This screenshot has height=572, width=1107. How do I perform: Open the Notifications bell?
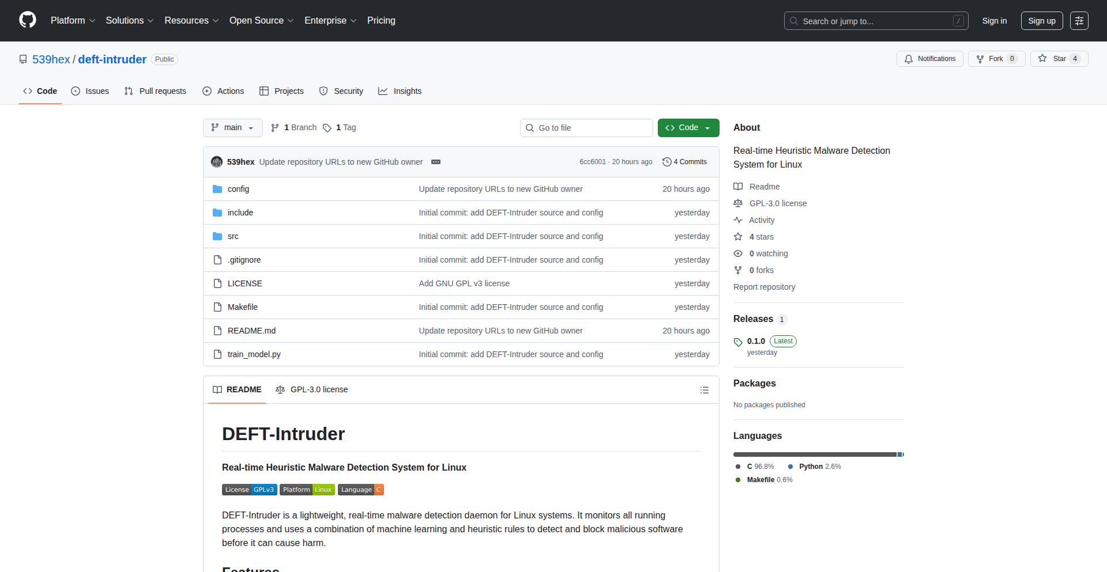[909, 59]
